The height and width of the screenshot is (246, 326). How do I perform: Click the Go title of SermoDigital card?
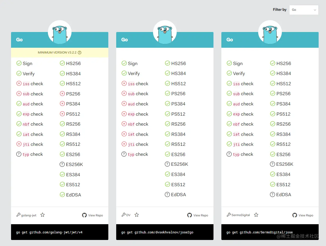tap(230, 40)
